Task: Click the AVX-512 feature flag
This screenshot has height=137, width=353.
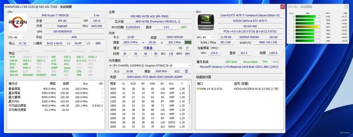Action: click(81, 61)
